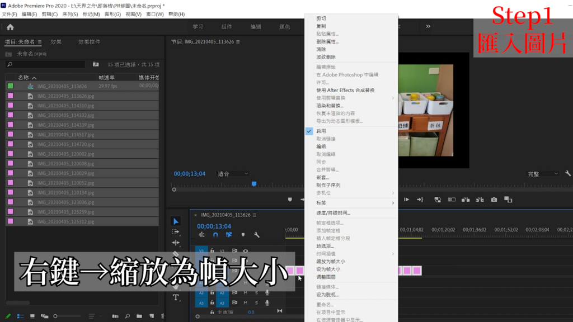
Task: Click Export Frame camera icon
Action: 494,200
